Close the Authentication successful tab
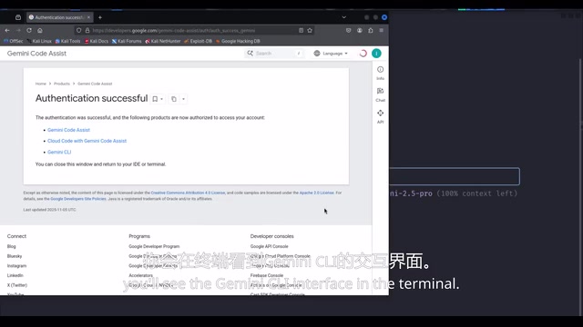Screen dimensions: 583x327 [88, 17]
